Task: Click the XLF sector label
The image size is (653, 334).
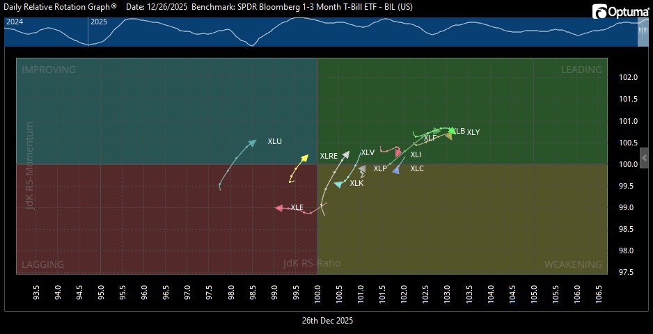Action: (430, 138)
